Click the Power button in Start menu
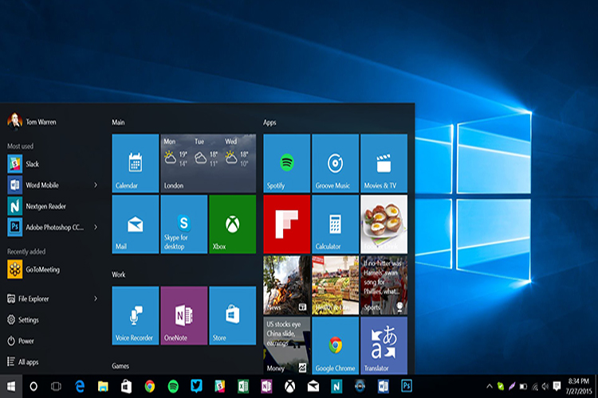 (x=26, y=341)
